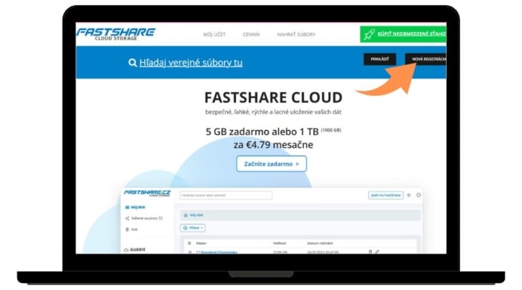Open the MÔJ ÚČET menu item
522x290 pixels.
(215, 34)
